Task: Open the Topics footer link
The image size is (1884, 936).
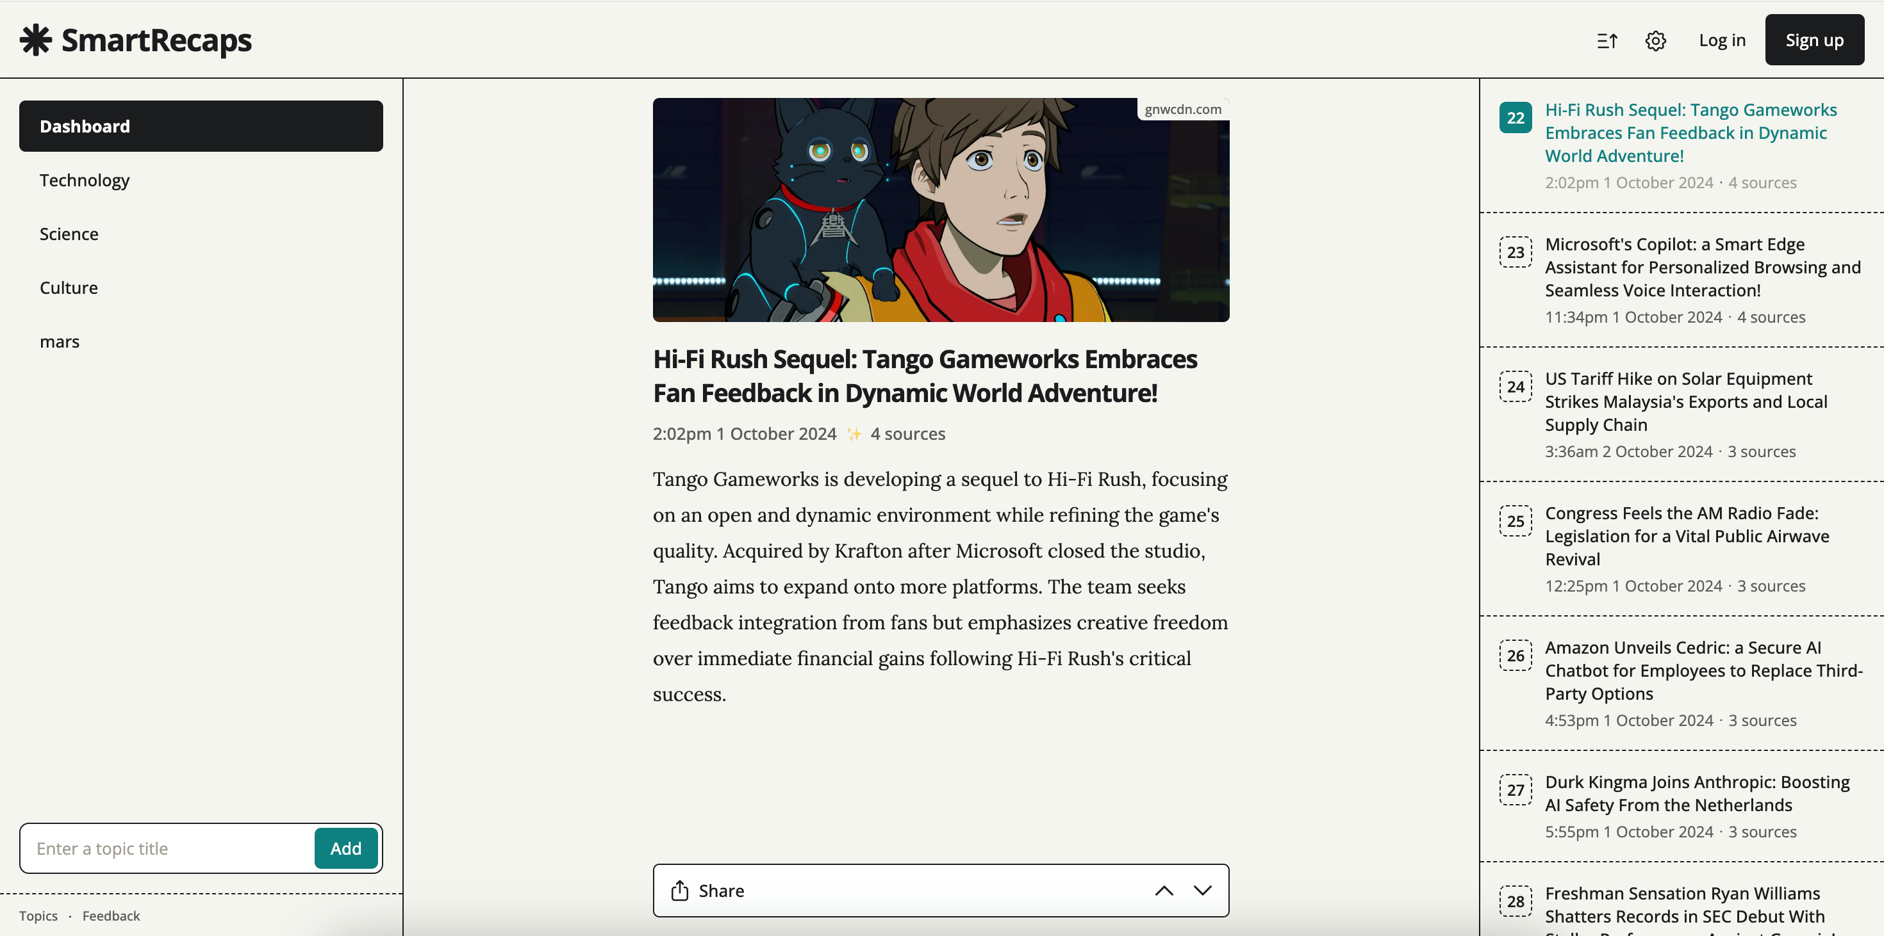Action: (x=38, y=916)
